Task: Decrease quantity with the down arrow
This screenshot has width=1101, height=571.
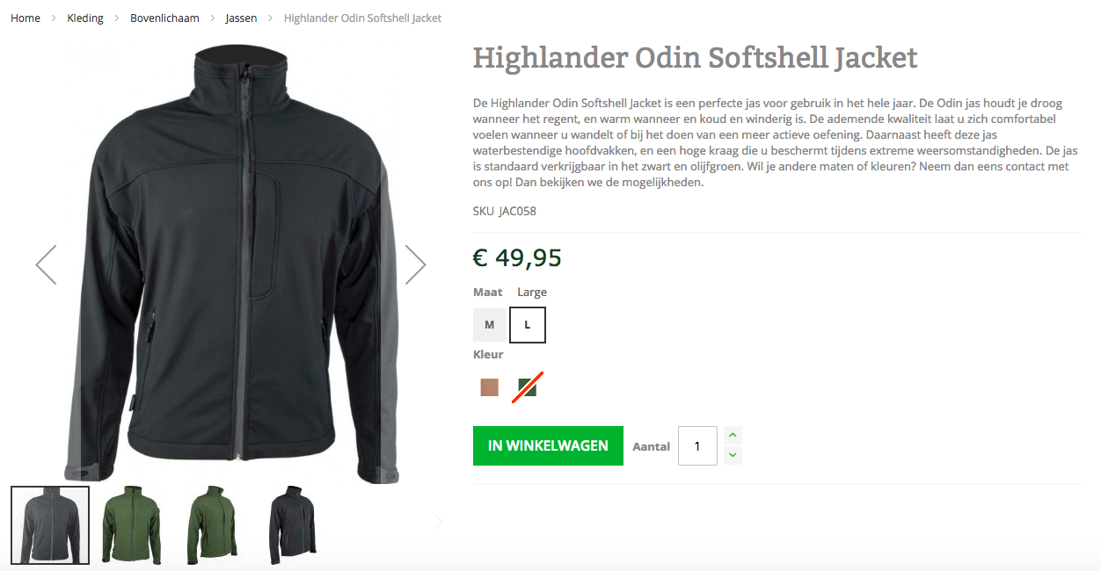Action: tap(733, 455)
